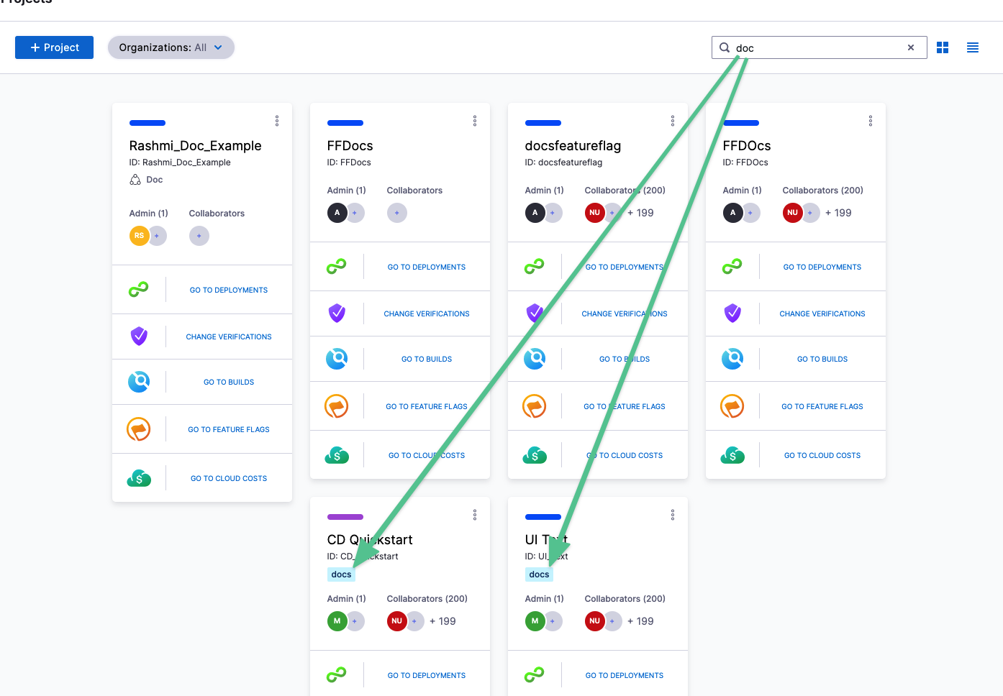Click the builds icon in FFDOcs card
Image resolution: width=1003 pixels, height=696 pixels.
(x=732, y=359)
